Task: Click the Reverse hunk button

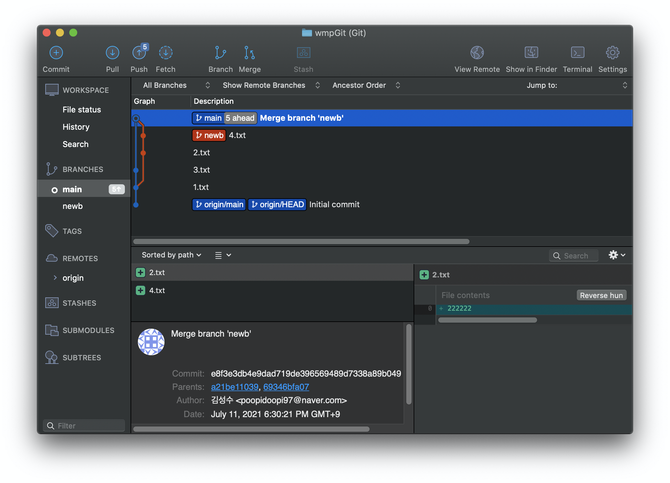Action: click(x=601, y=295)
